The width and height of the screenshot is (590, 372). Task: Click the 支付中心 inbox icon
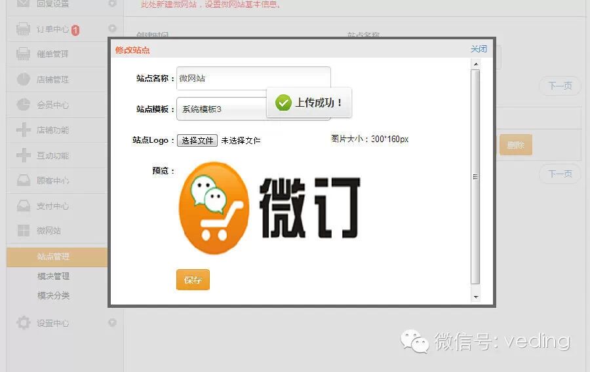pos(24,206)
